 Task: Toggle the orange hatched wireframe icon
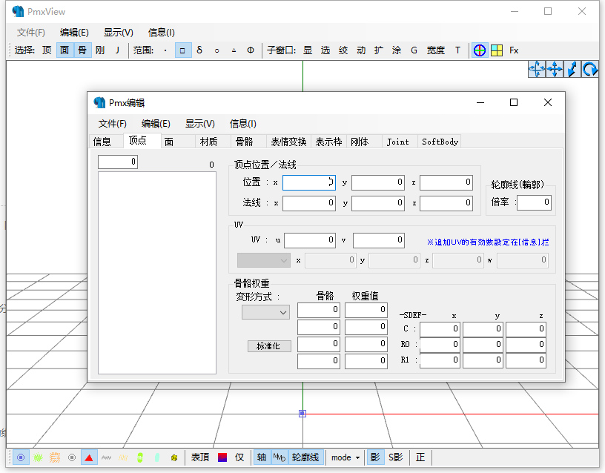coord(55,457)
